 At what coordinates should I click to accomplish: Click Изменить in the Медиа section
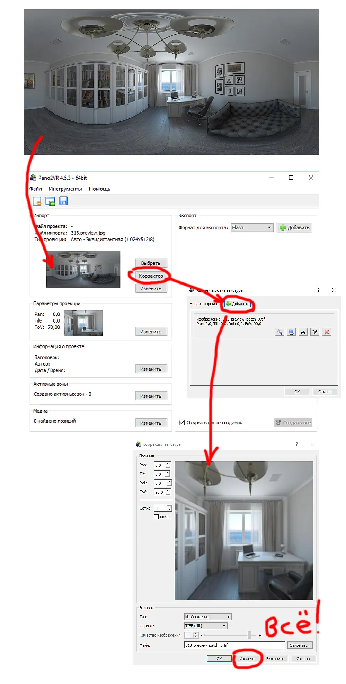tap(151, 423)
